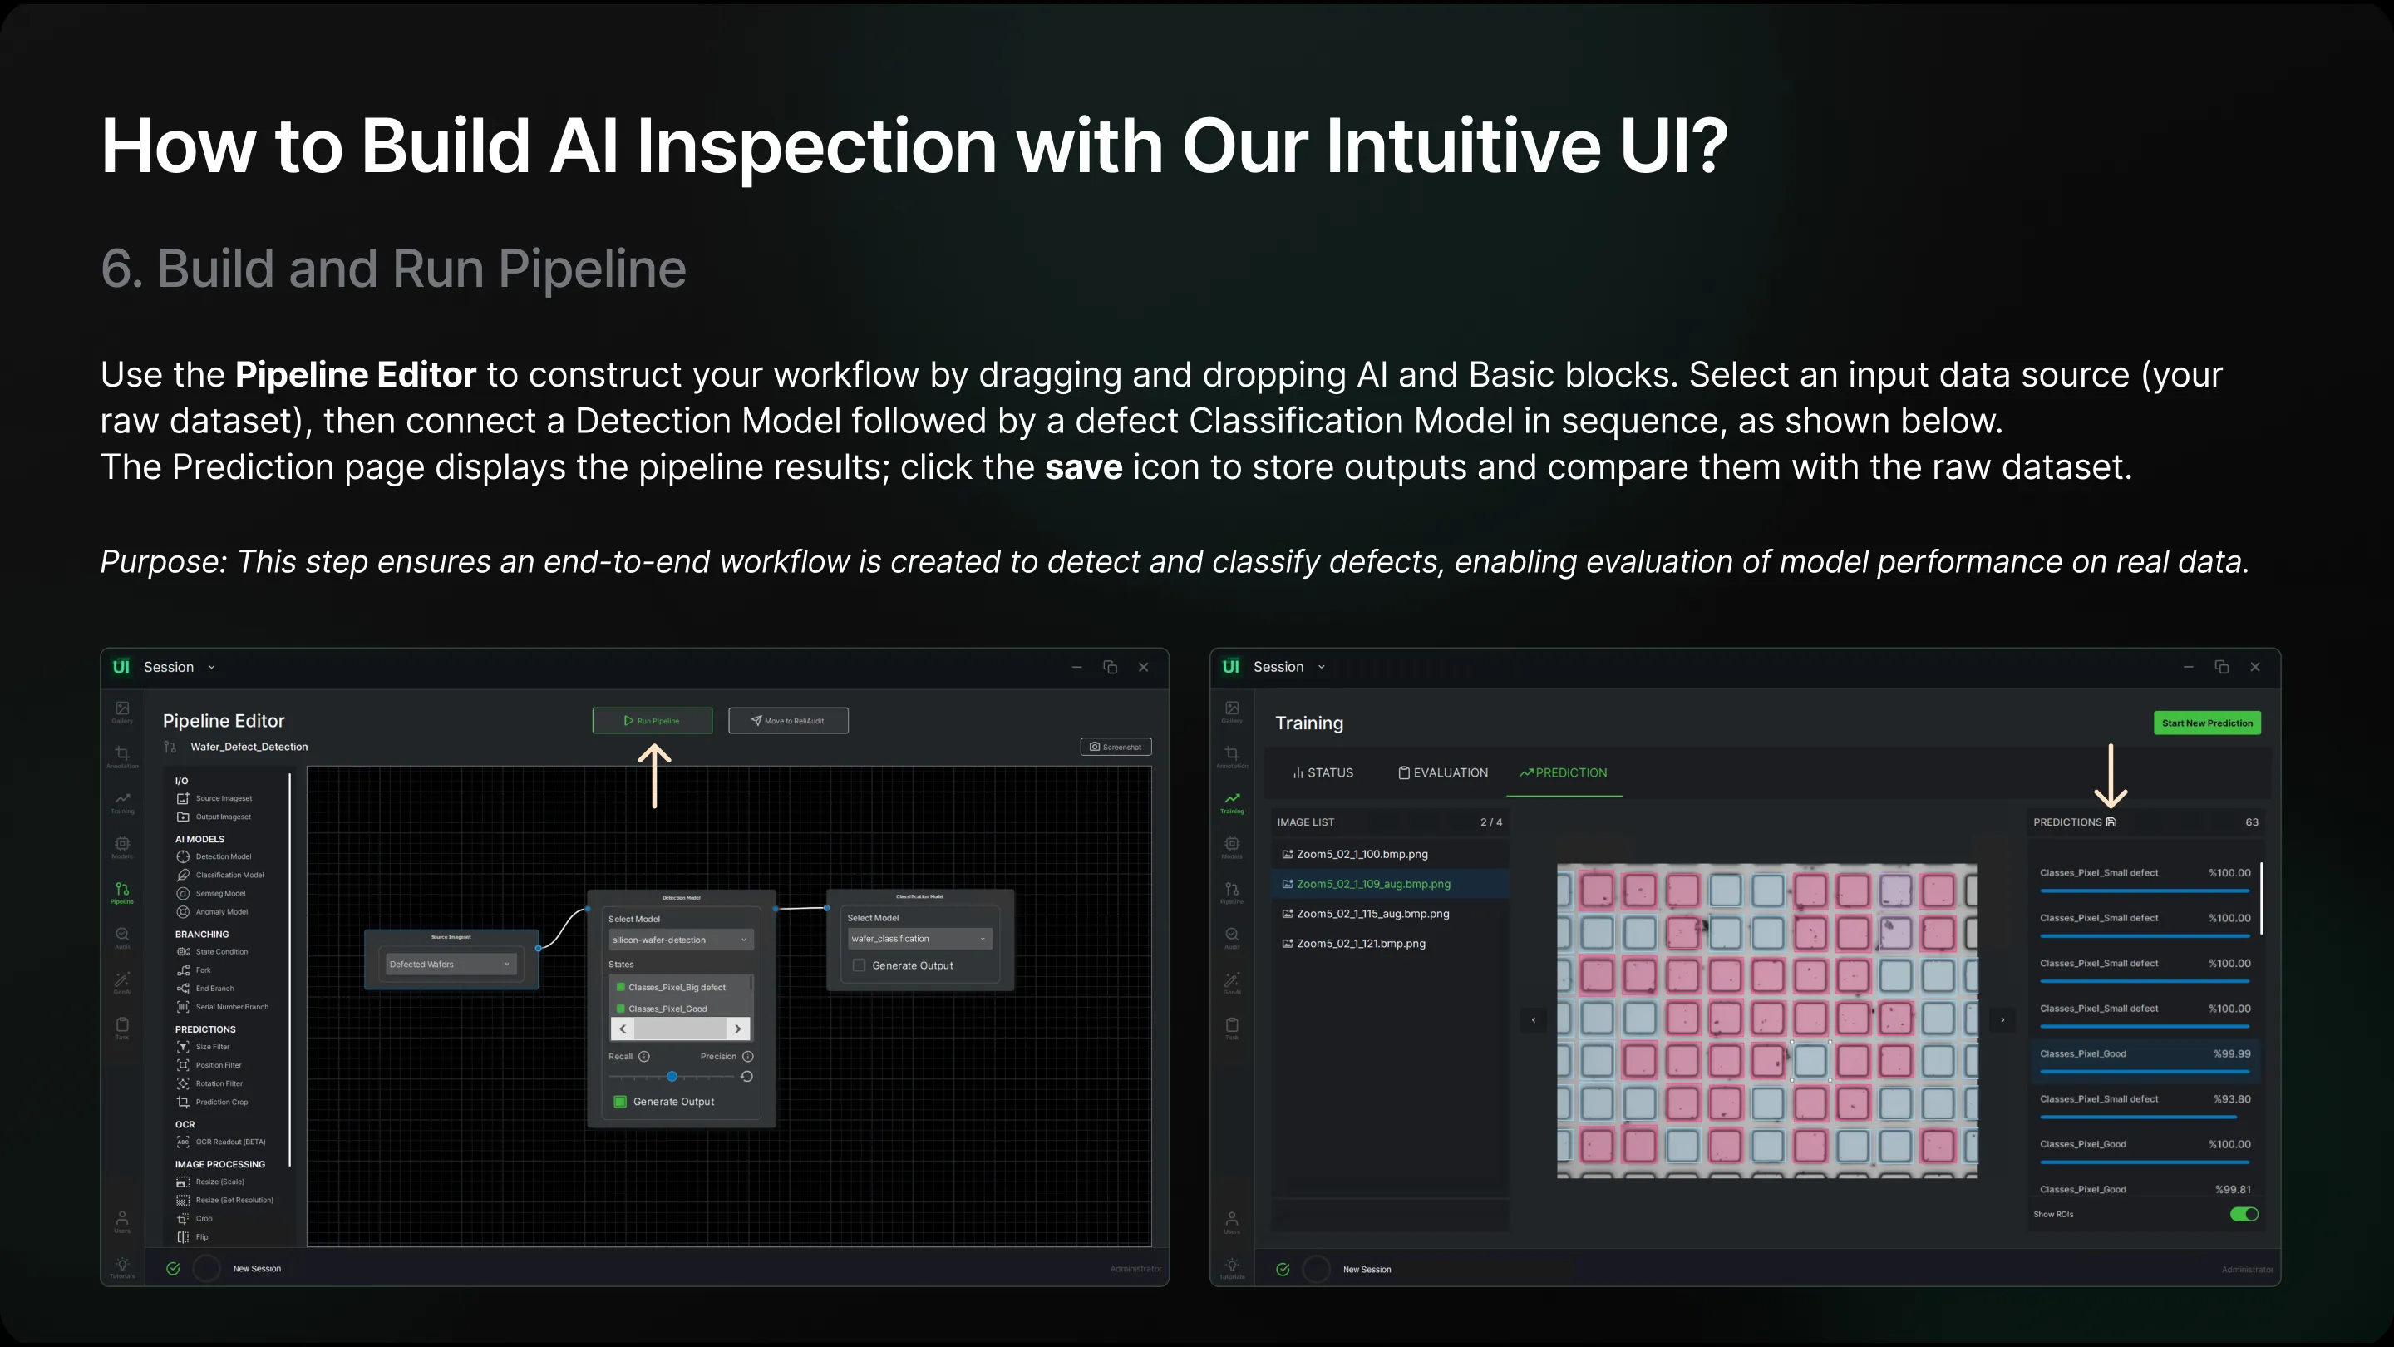Pick the OCR Readout (BETA) block
Screen dimensions: 2394x1347
click(x=221, y=1142)
